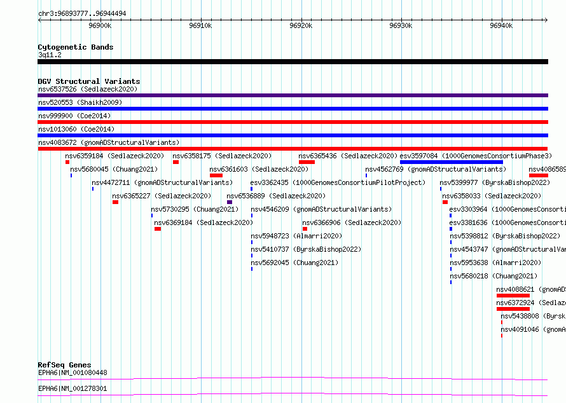Click the purple bar under nsv6536889
The image size is (566, 403).
click(x=230, y=202)
